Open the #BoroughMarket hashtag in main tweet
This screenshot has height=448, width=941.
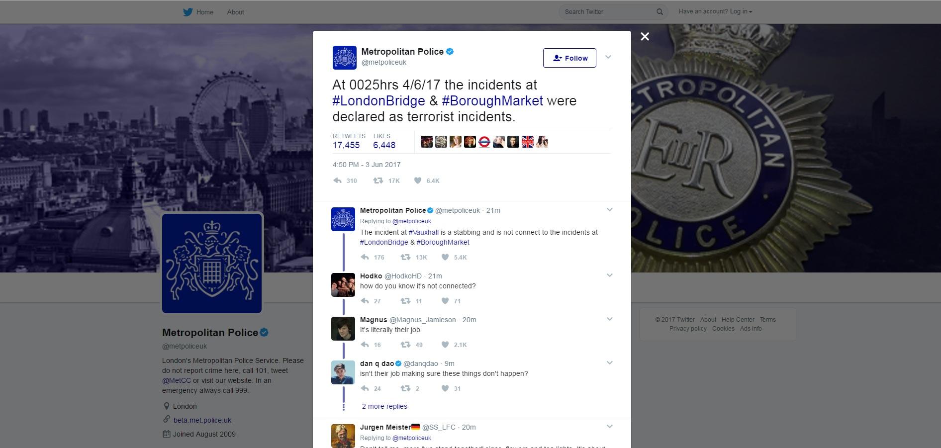pos(492,101)
